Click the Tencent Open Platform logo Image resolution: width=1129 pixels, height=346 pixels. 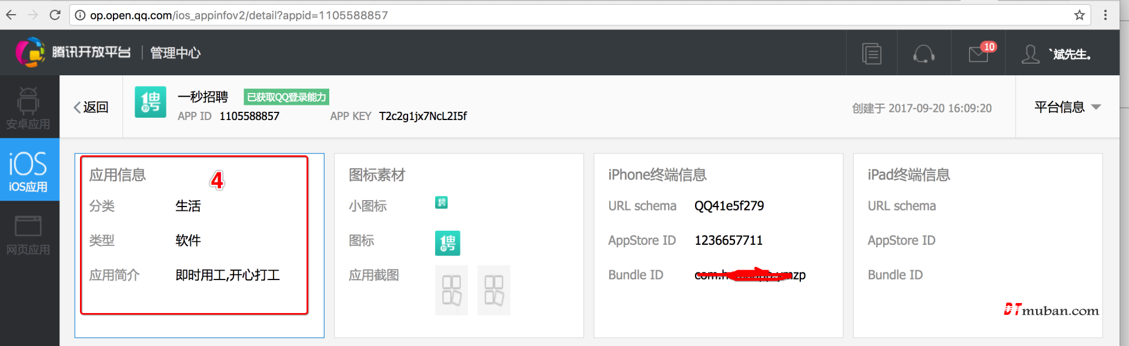[73, 52]
